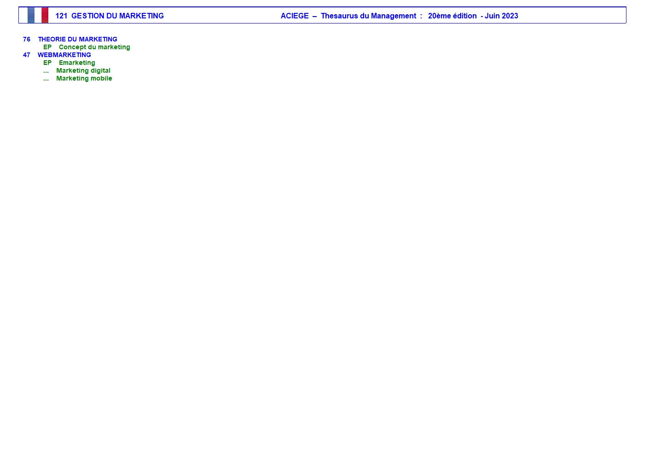Click the ellipsis before Marketing digital
The height and width of the screenshot is (451, 649).
point(46,71)
